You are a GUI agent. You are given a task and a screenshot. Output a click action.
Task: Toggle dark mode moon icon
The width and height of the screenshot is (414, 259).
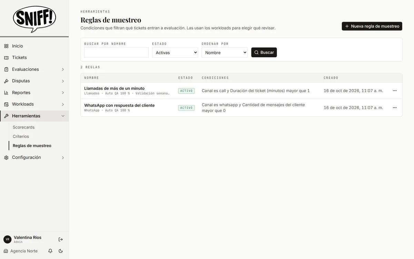[x=61, y=251]
